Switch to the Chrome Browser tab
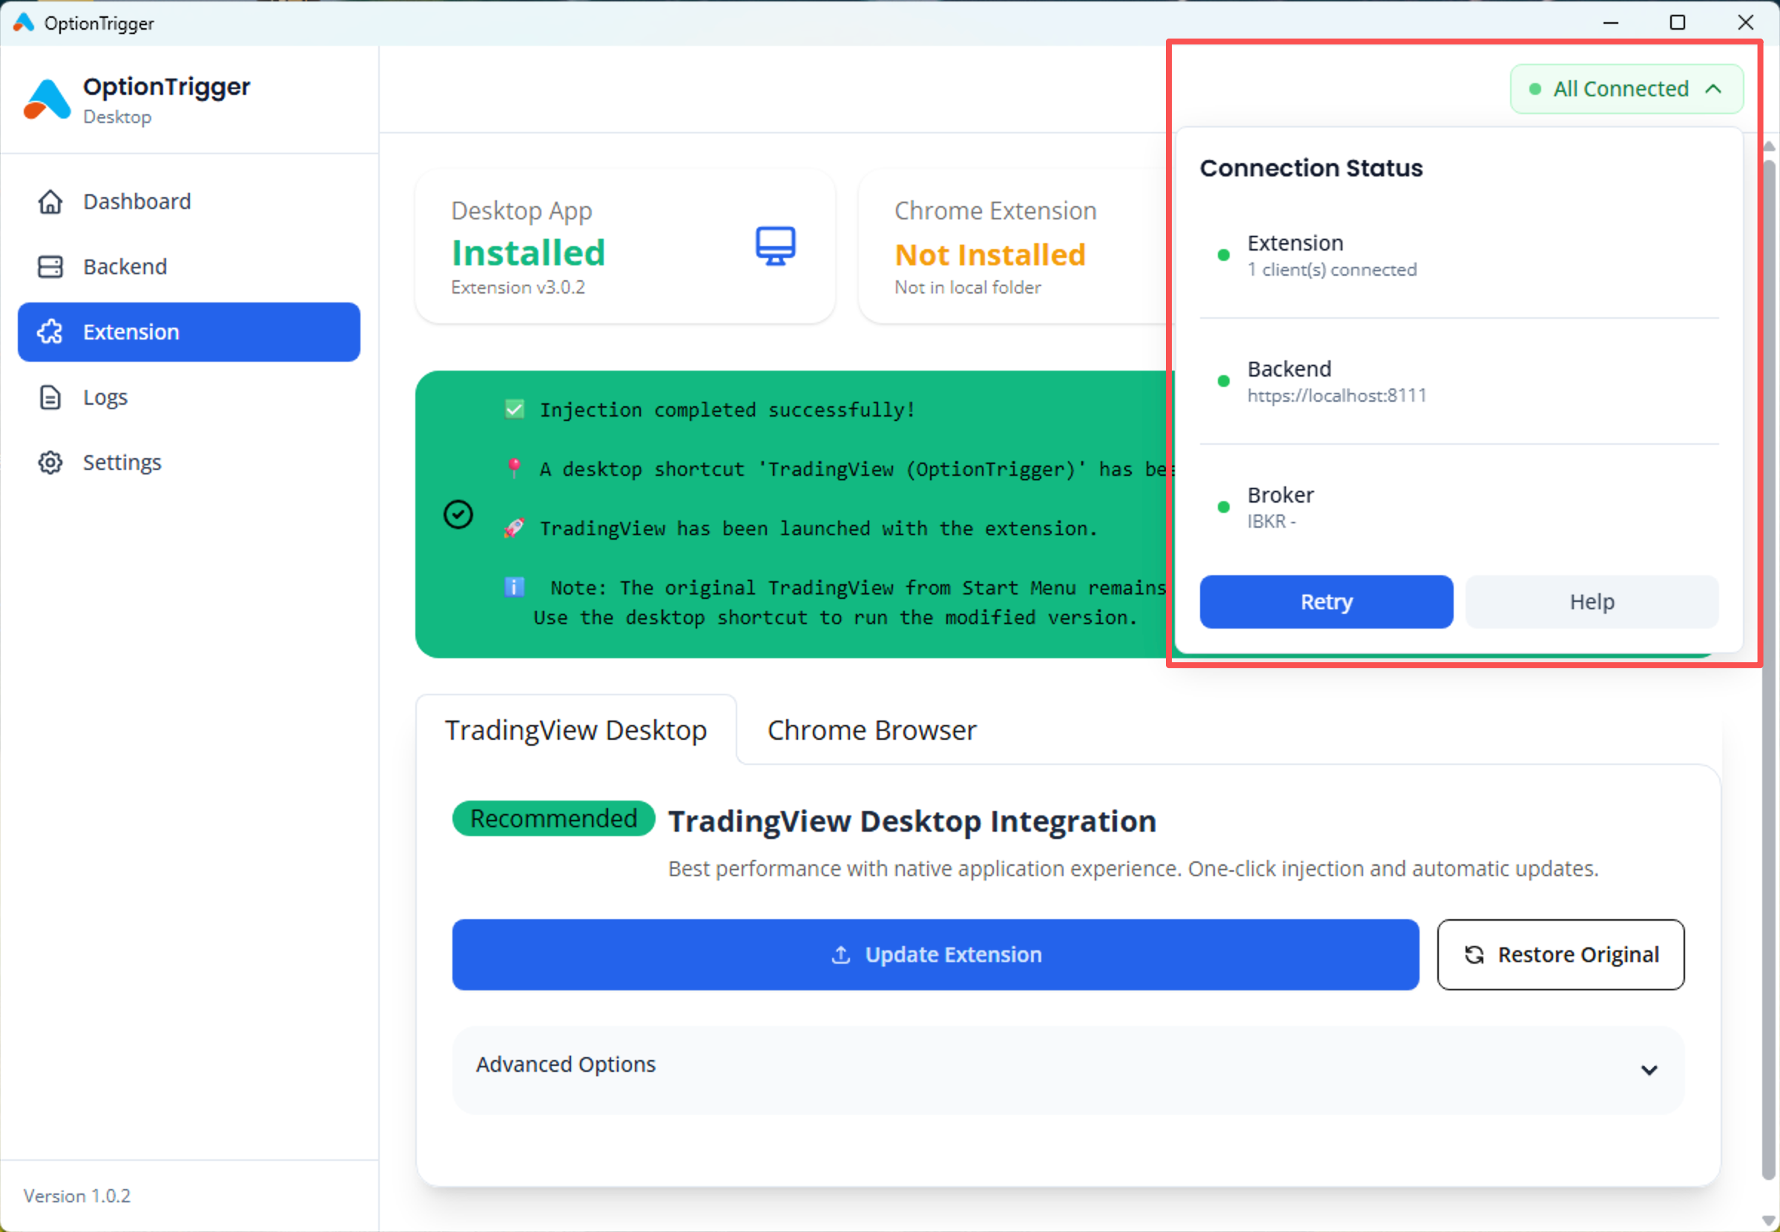1780x1232 pixels. tap(872, 729)
